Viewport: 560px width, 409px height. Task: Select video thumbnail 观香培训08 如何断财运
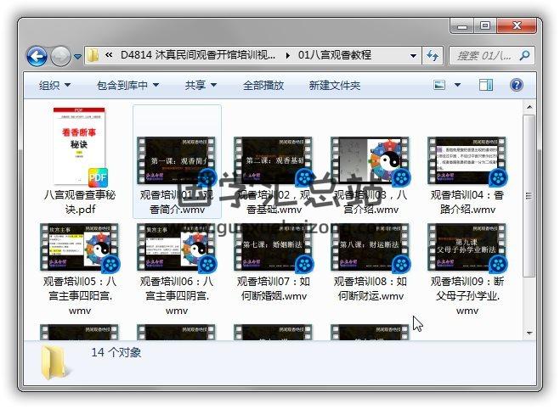(x=371, y=248)
